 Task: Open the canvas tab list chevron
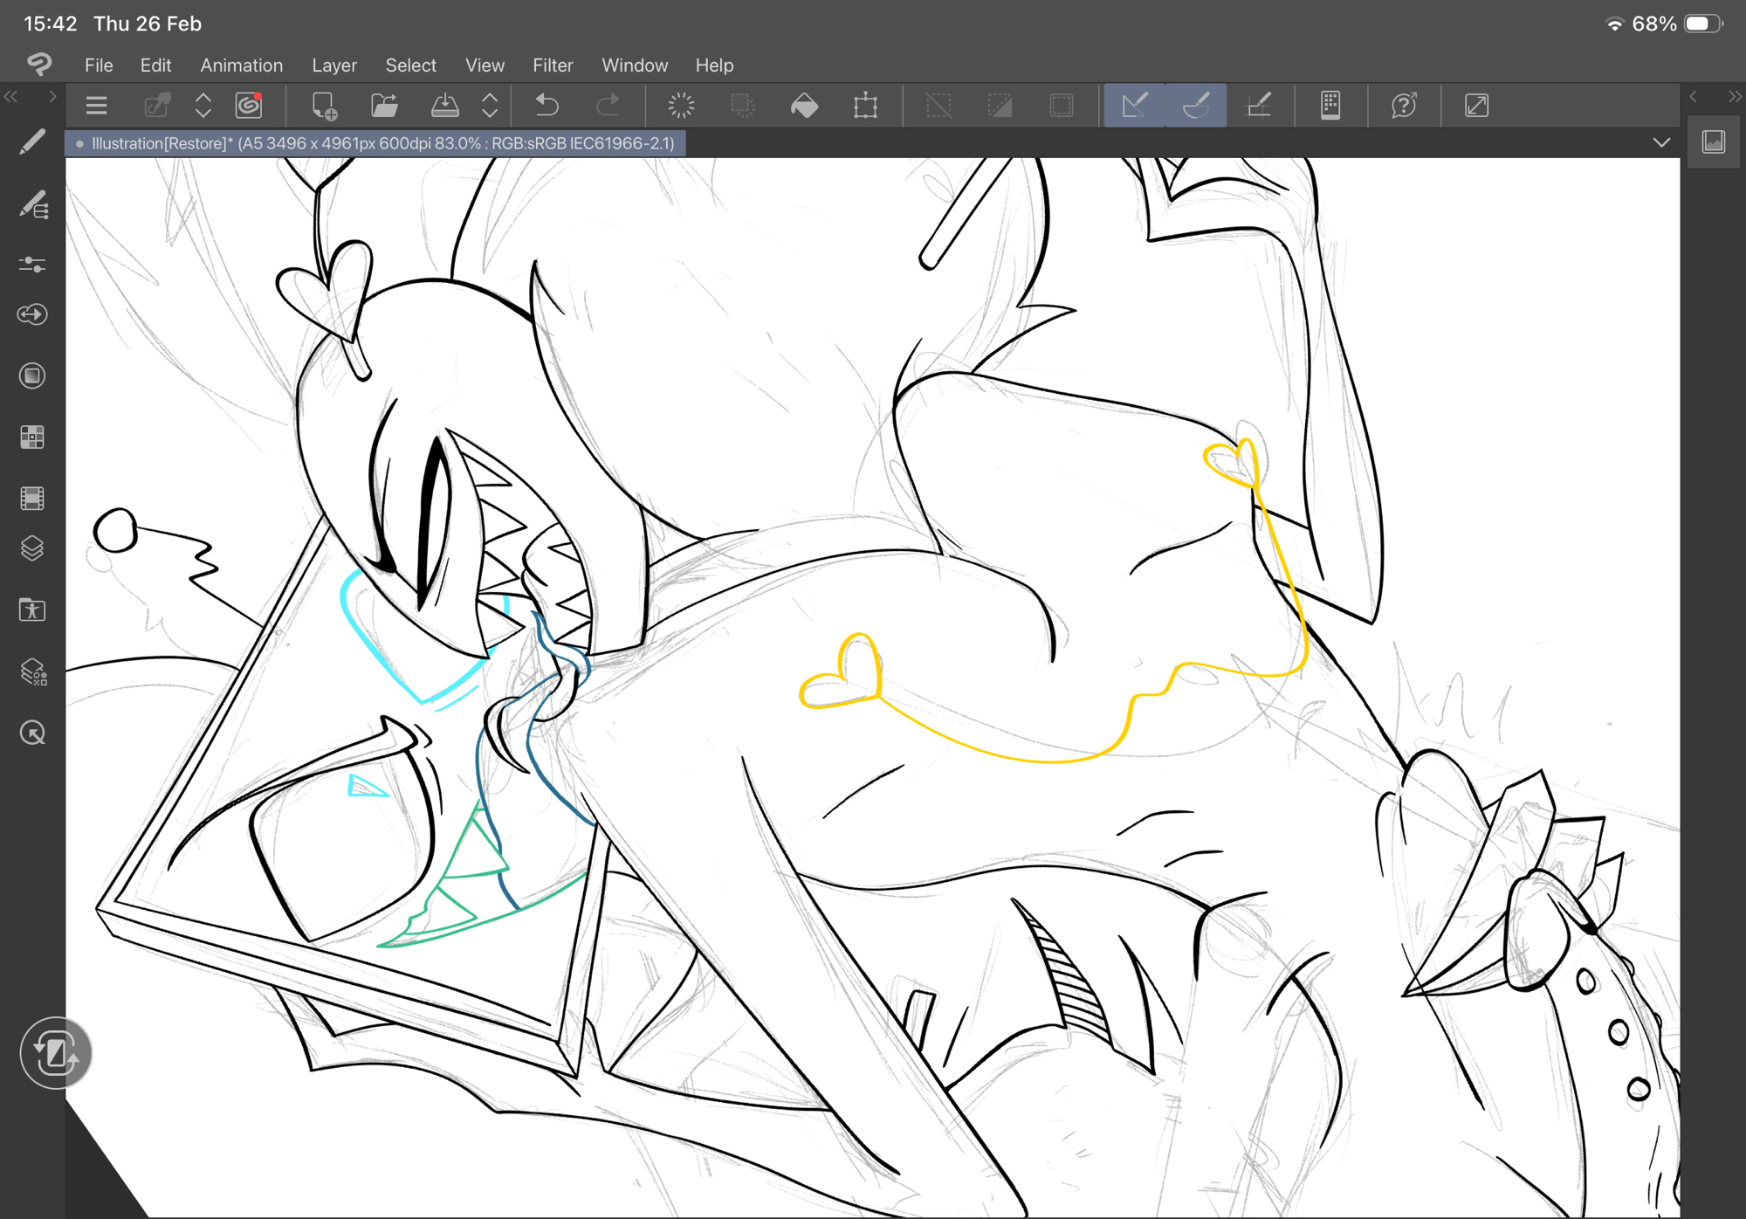coord(1660,142)
